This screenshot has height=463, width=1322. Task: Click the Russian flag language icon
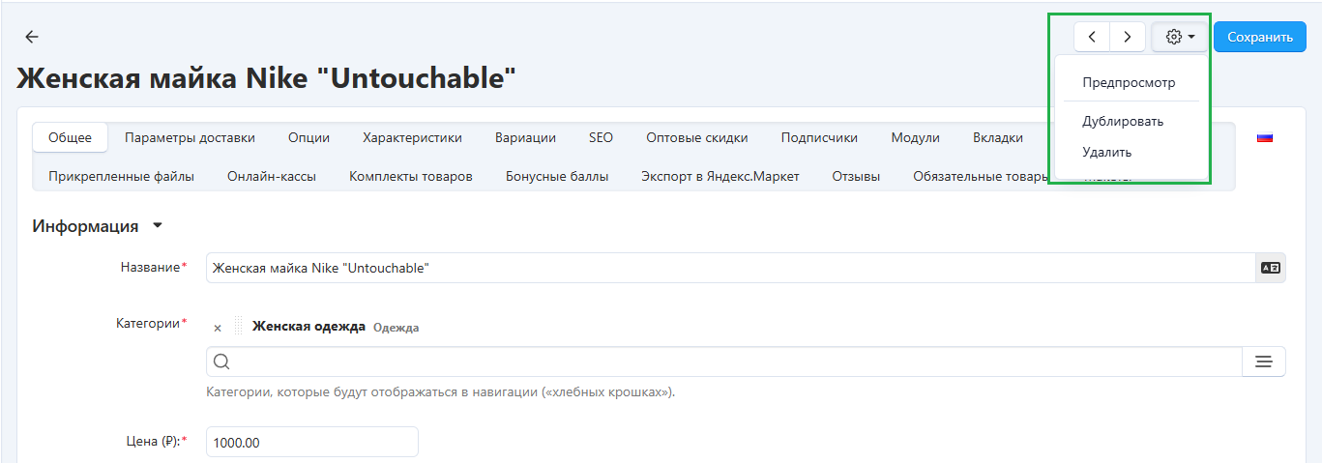coord(1264,138)
